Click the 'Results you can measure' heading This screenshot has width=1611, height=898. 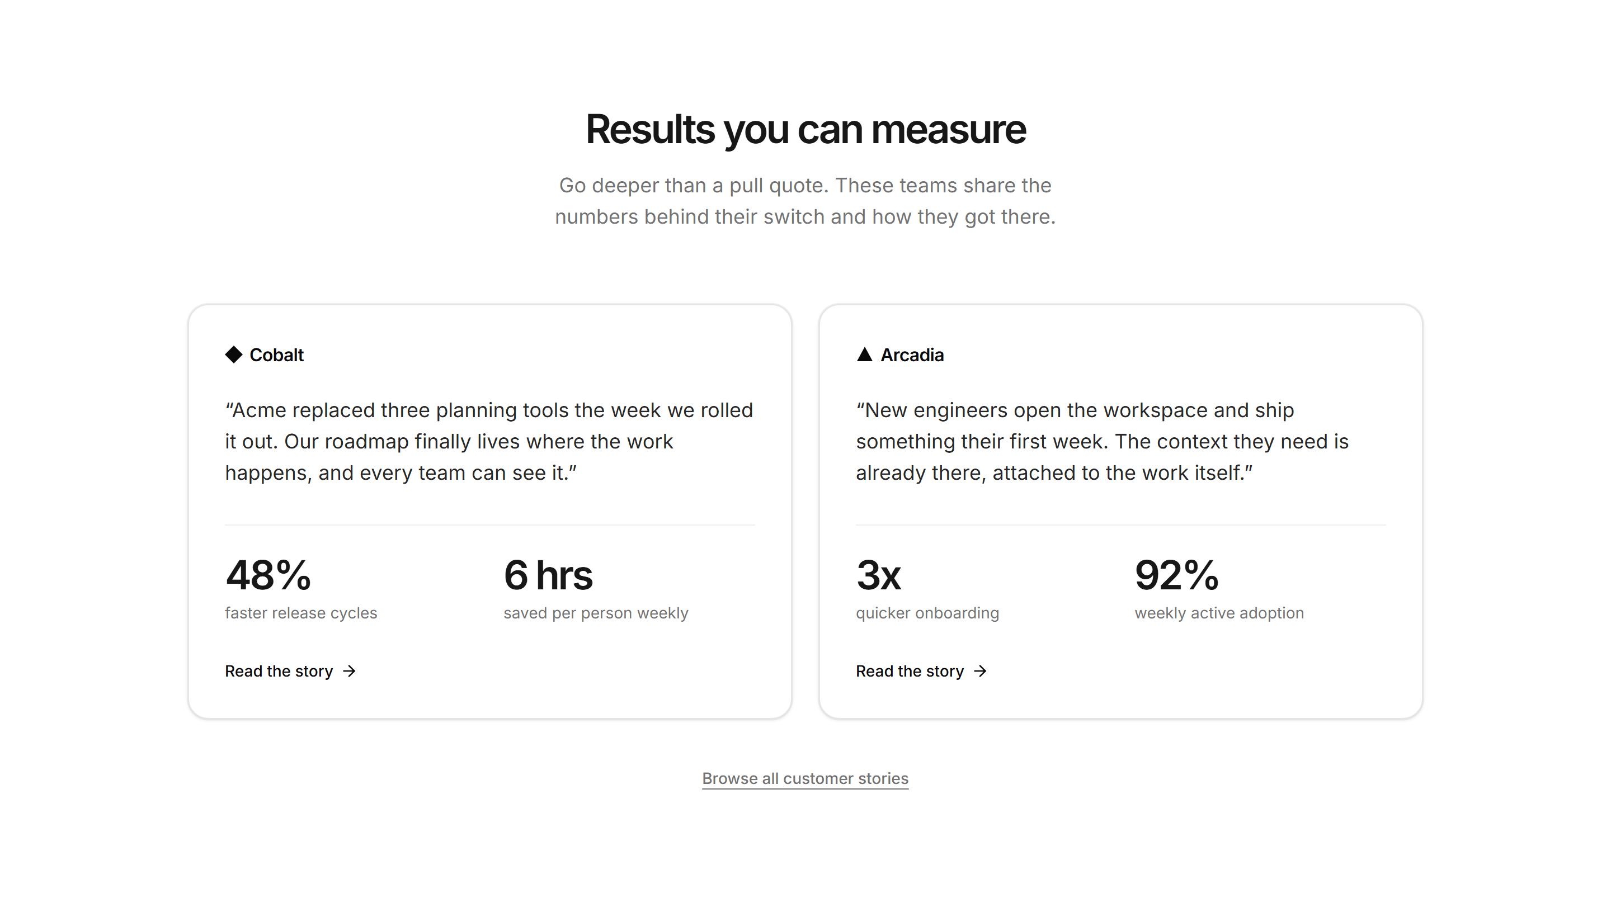[x=805, y=130]
